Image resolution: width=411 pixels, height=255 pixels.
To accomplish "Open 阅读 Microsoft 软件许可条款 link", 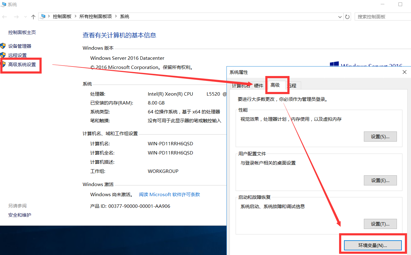I will coord(169,195).
